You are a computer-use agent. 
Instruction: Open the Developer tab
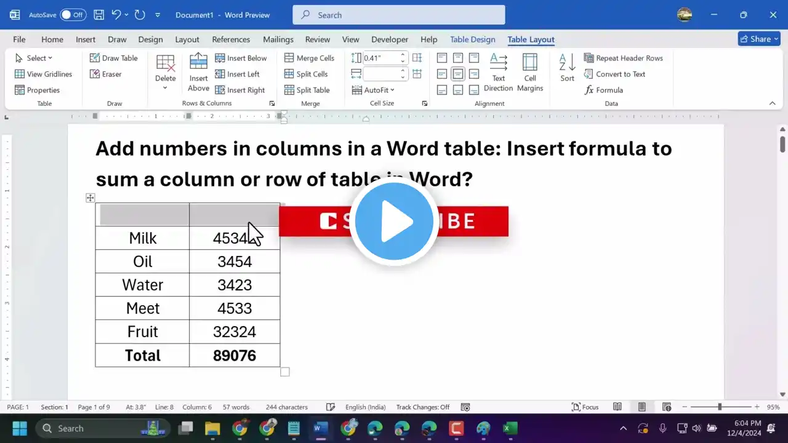390,39
